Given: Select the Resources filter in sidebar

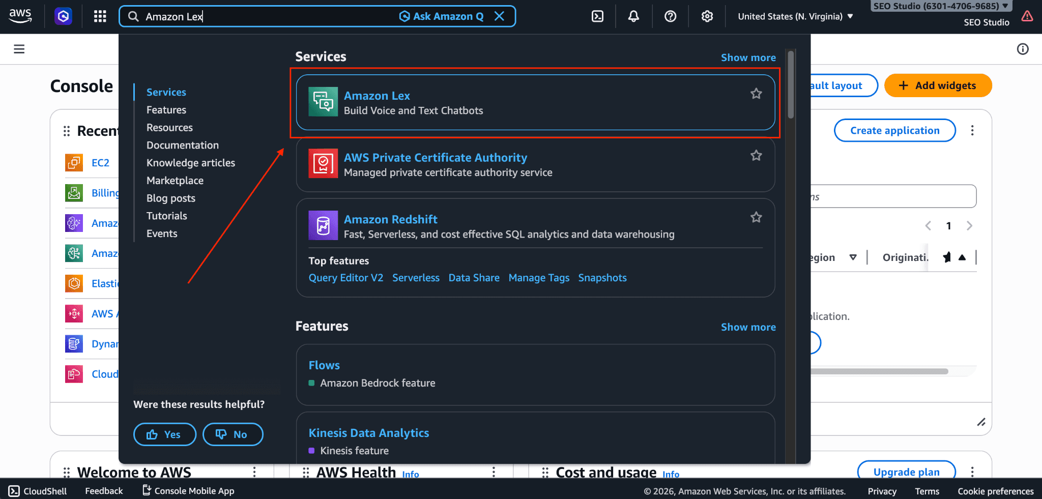Looking at the screenshot, I should point(169,128).
